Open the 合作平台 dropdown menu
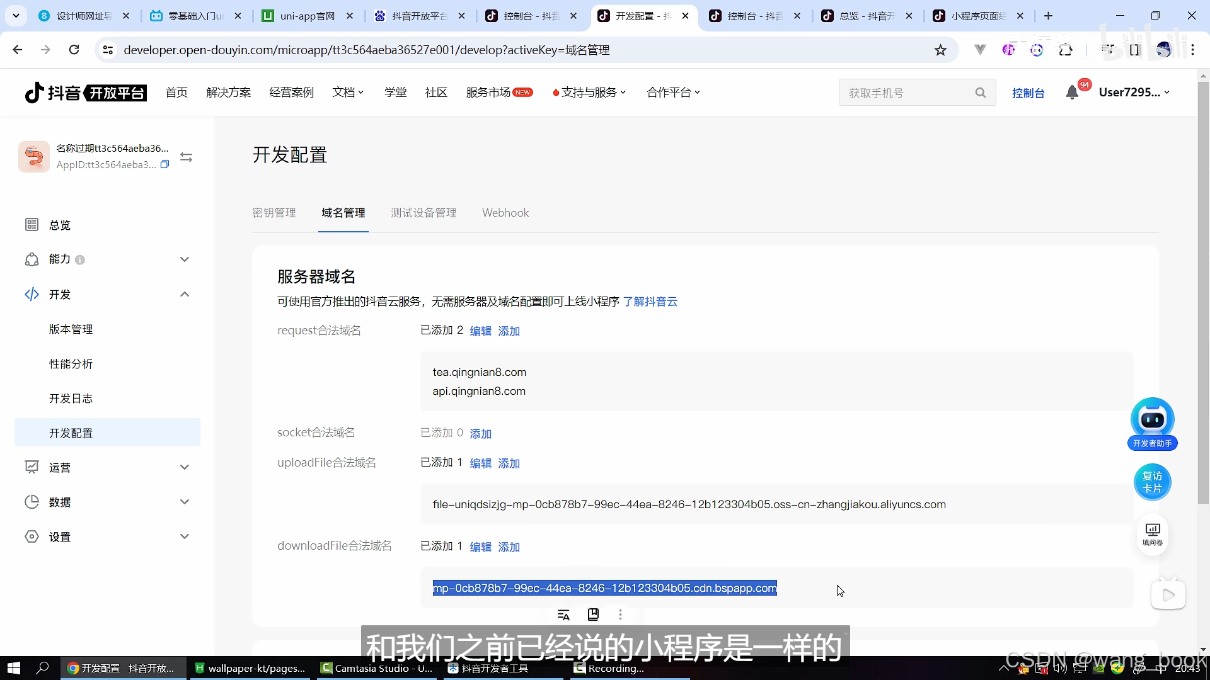 coord(673,93)
